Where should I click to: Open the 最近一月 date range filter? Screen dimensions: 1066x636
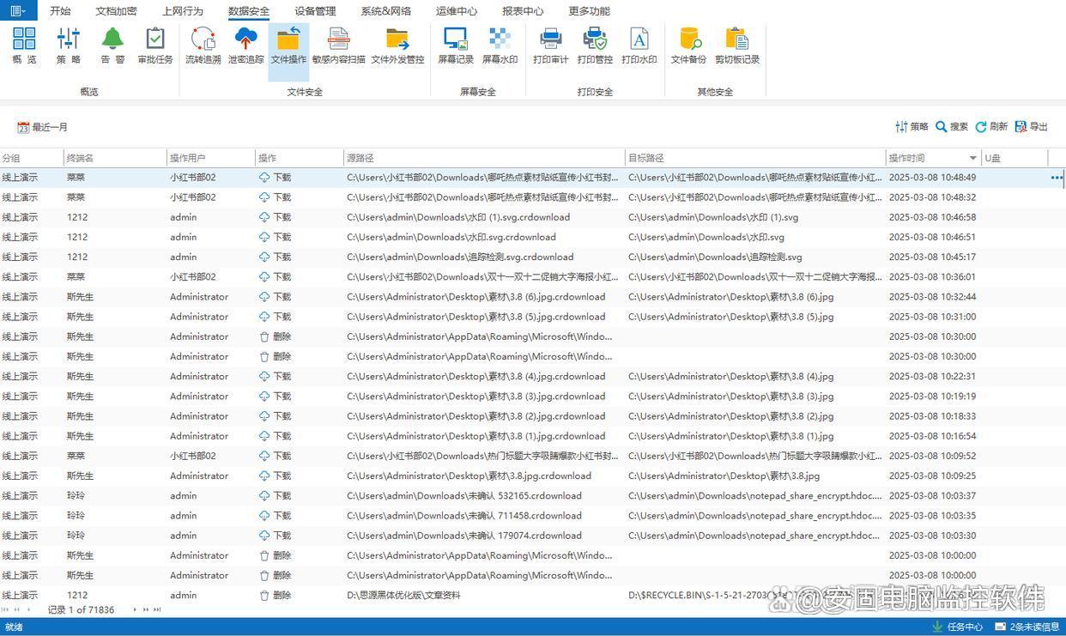(x=43, y=127)
